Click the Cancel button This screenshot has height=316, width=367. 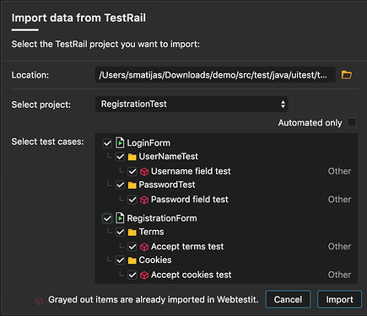pos(288,299)
